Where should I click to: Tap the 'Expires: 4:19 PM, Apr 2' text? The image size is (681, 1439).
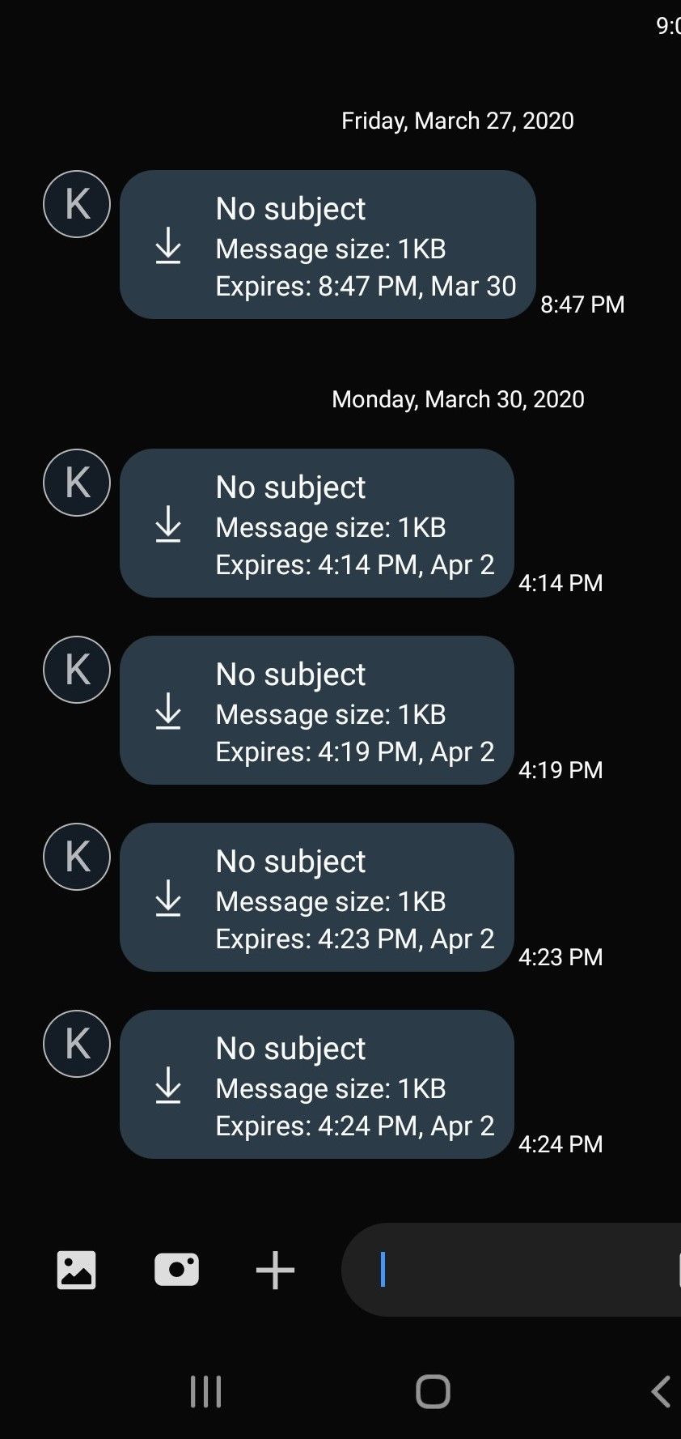pos(355,752)
